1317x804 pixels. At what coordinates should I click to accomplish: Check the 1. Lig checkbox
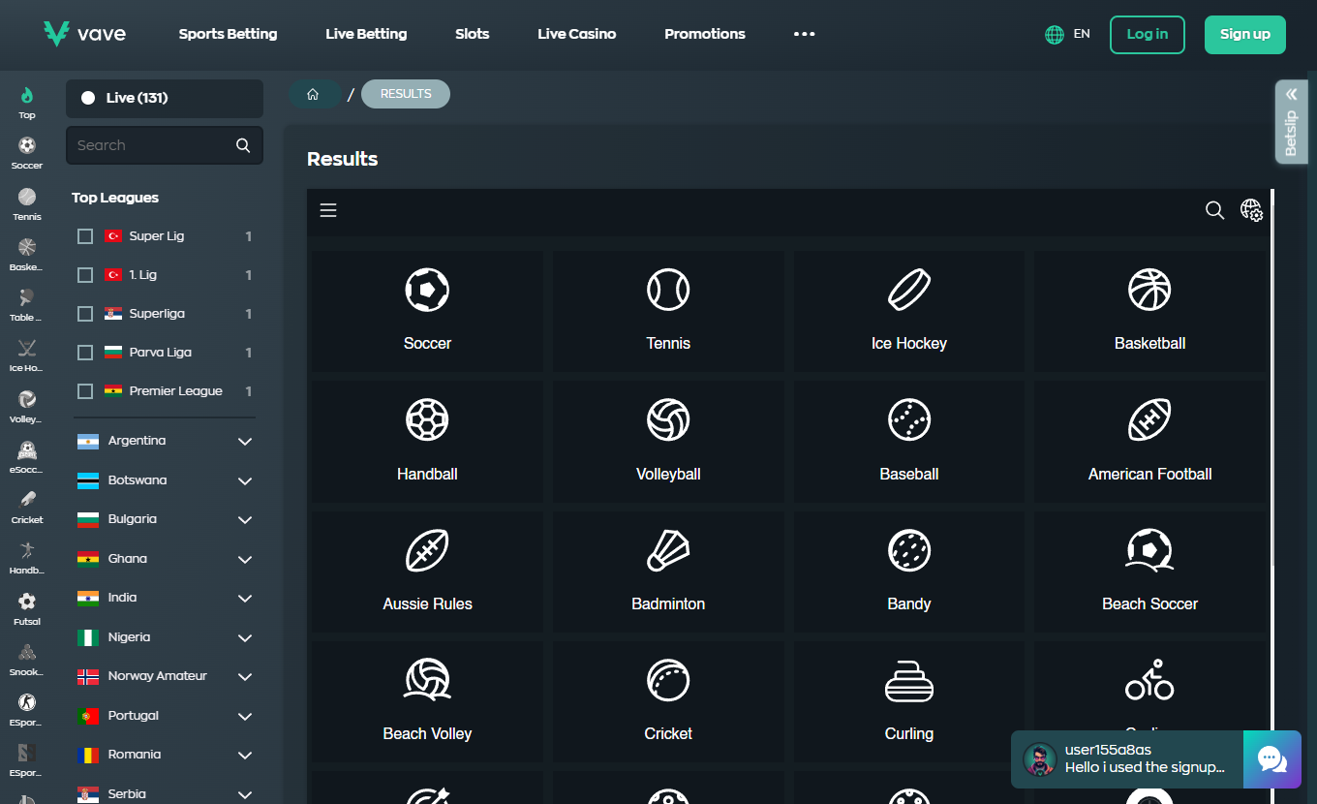pos(85,275)
